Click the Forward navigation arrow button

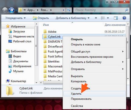coord(11,10)
